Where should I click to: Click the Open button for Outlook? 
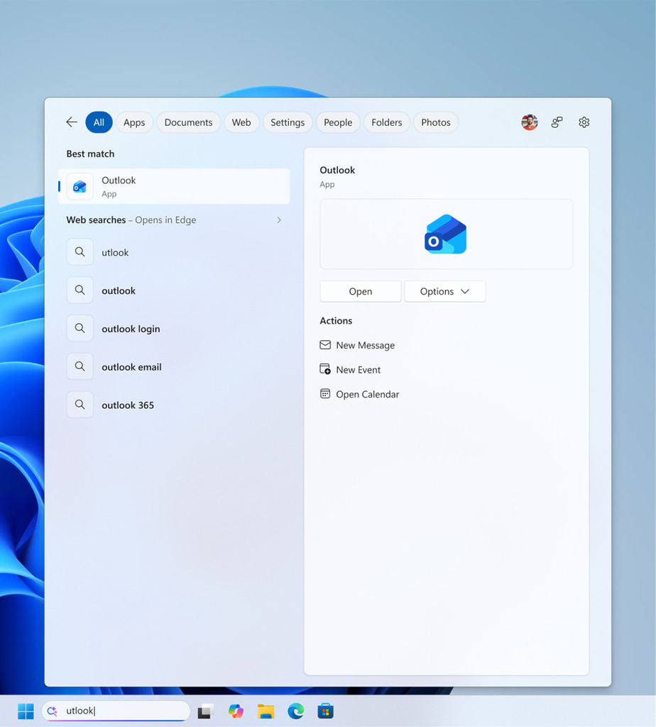pyautogui.click(x=360, y=291)
